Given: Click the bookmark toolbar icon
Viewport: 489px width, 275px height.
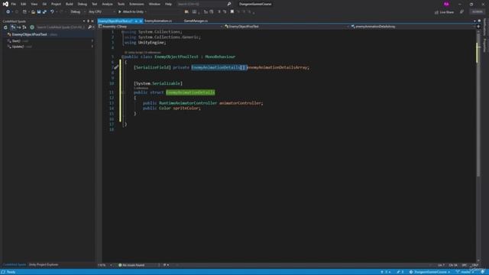Looking at the screenshot, I should (x=232, y=12).
